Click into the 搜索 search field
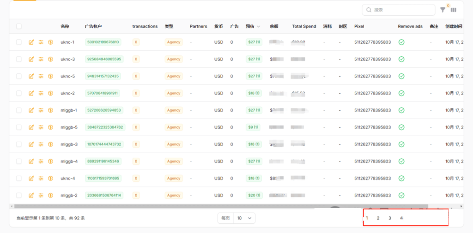Screen dimensions: 473x233 tap(402, 10)
